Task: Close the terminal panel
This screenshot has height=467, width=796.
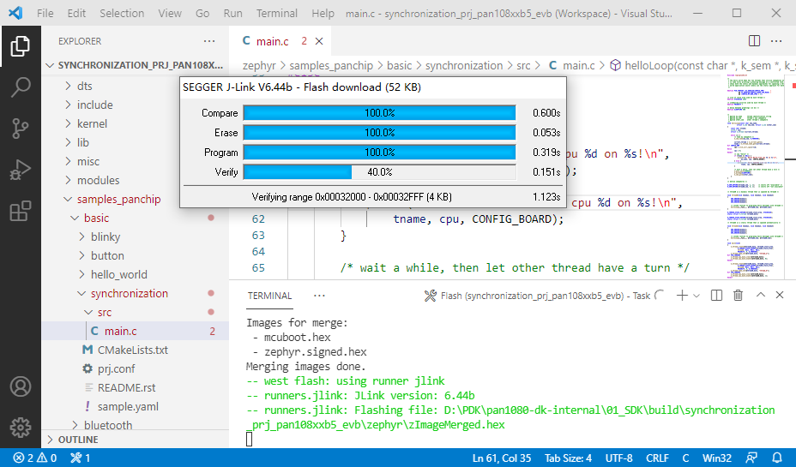Action: point(780,295)
